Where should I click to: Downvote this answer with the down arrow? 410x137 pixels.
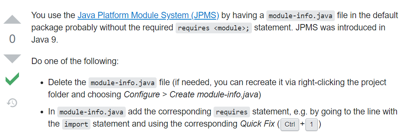pos(12,59)
